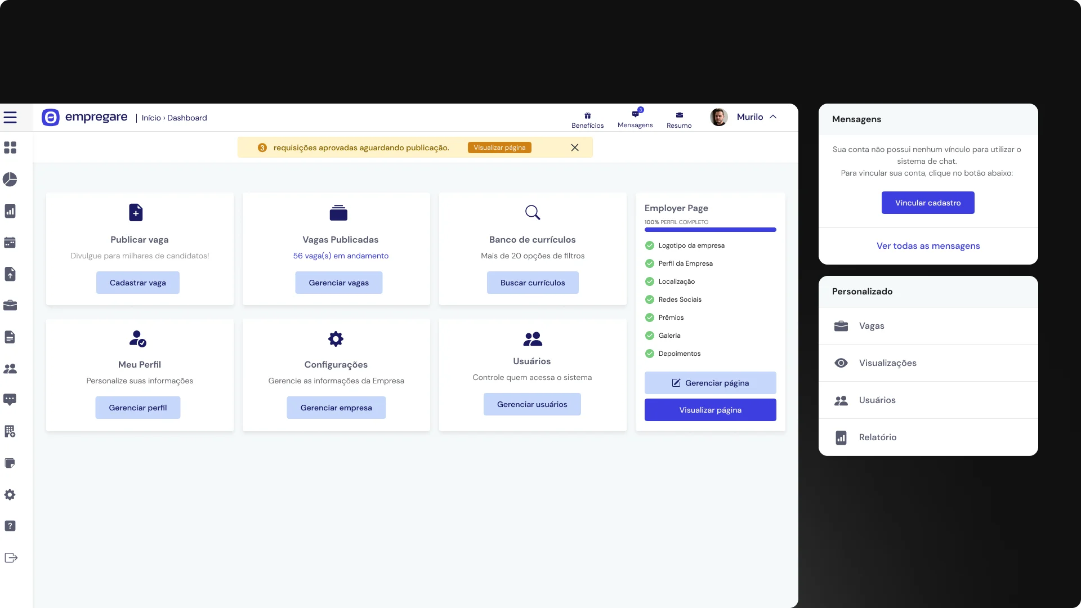Click the settings gear in sidebar

tap(10, 495)
